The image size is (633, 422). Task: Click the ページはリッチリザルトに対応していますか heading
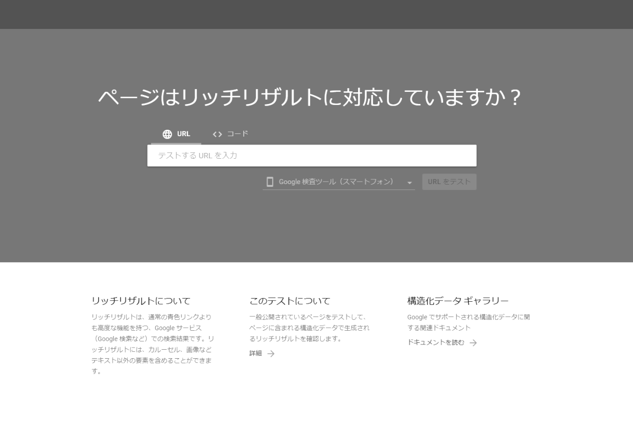point(310,98)
